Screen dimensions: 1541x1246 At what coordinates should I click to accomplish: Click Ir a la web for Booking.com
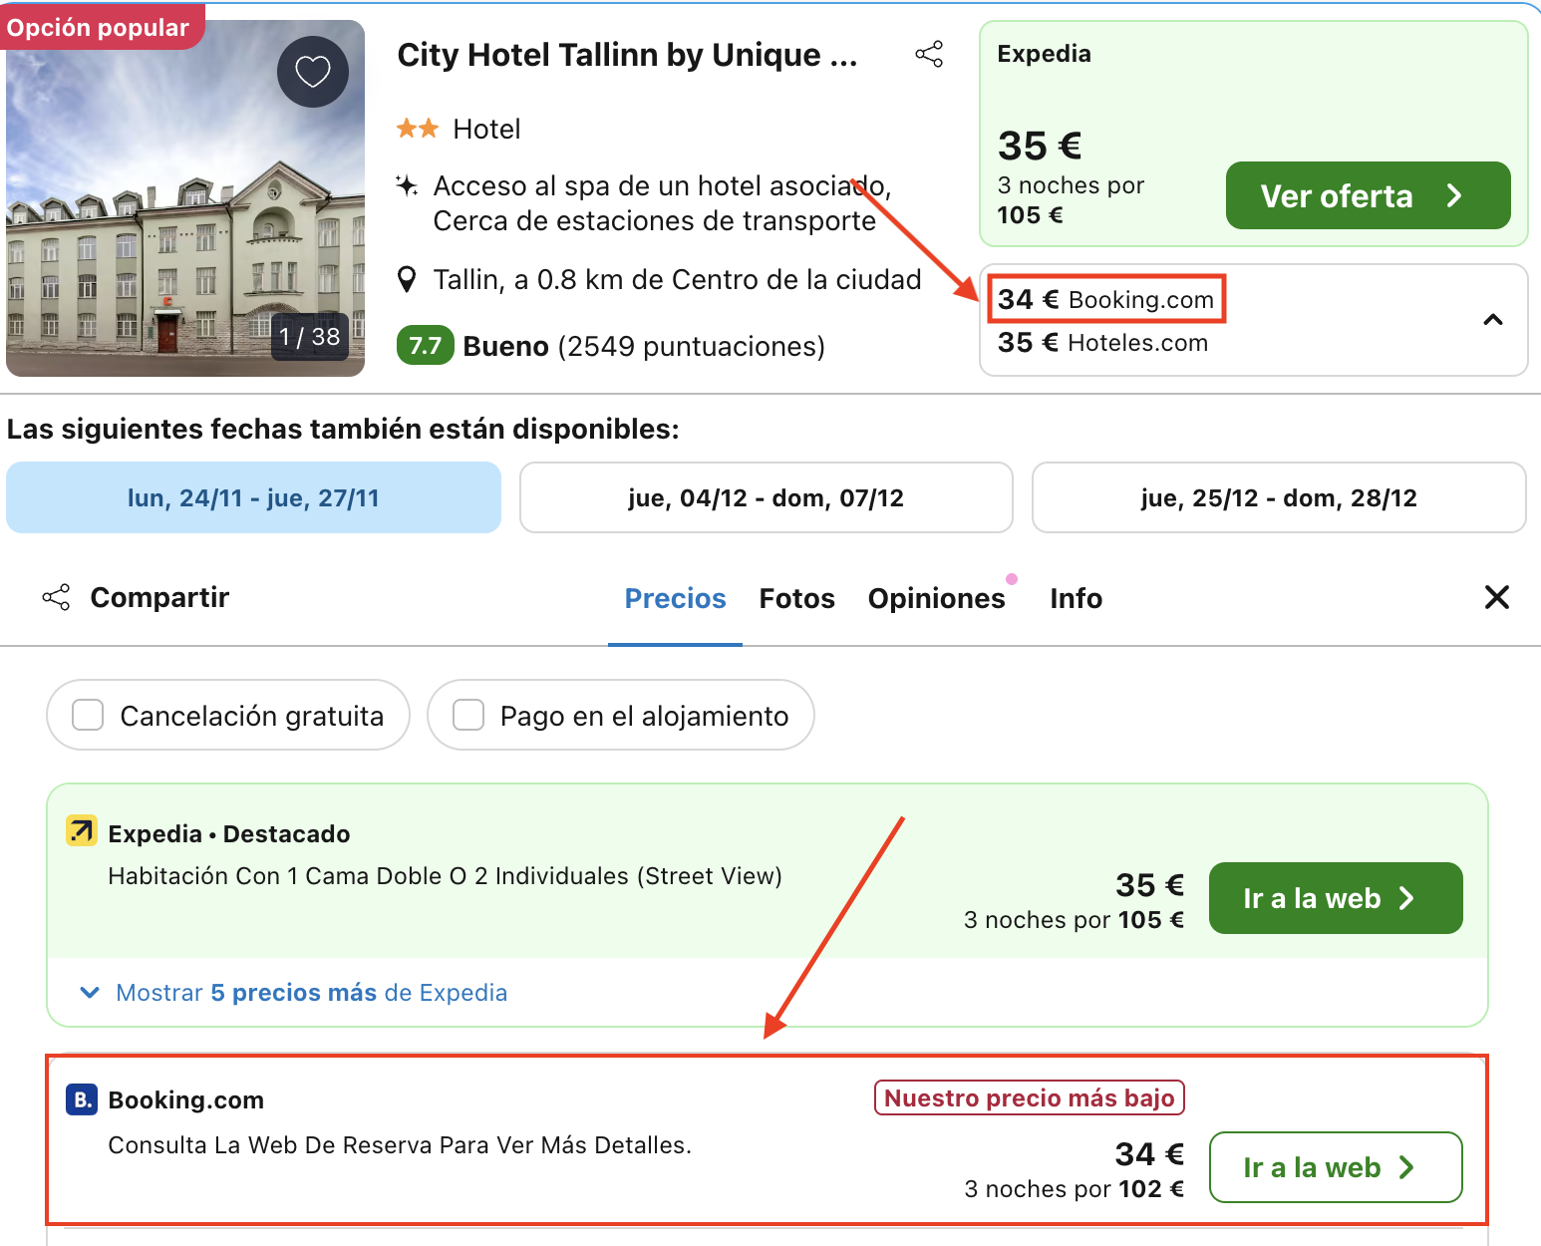pyautogui.click(x=1335, y=1167)
